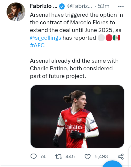Image resolution: width=131 pixels, height=167 pixels.
Task: Click the white circle emoji
Action: tap(101, 38)
